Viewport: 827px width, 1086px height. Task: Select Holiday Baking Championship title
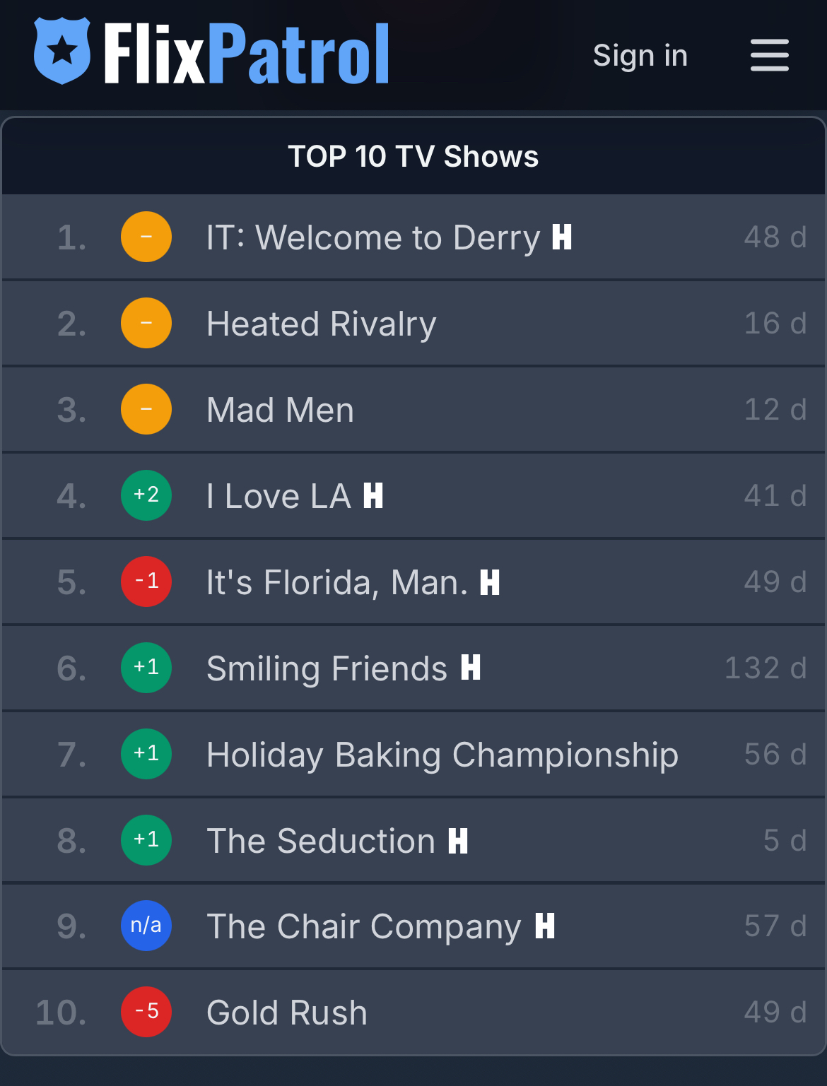click(442, 755)
